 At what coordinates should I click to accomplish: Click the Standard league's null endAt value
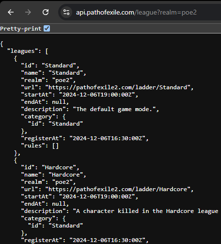point(59,102)
